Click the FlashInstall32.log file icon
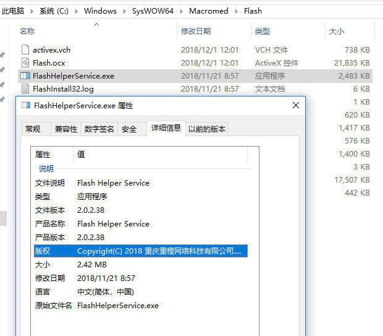This screenshot has height=336, width=383. tap(25, 88)
